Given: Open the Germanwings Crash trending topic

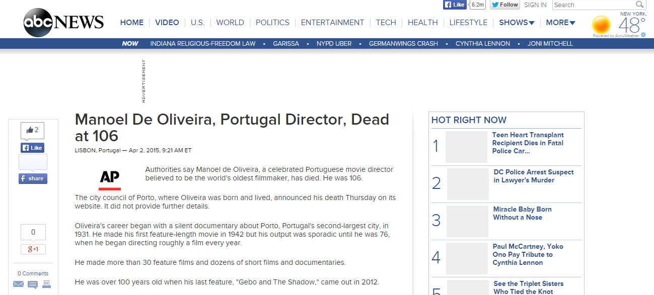Looking at the screenshot, I should (x=403, y=44).
